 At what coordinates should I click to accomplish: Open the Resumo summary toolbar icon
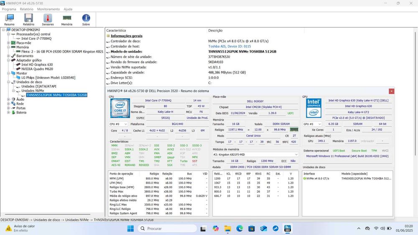pos(9,20)
